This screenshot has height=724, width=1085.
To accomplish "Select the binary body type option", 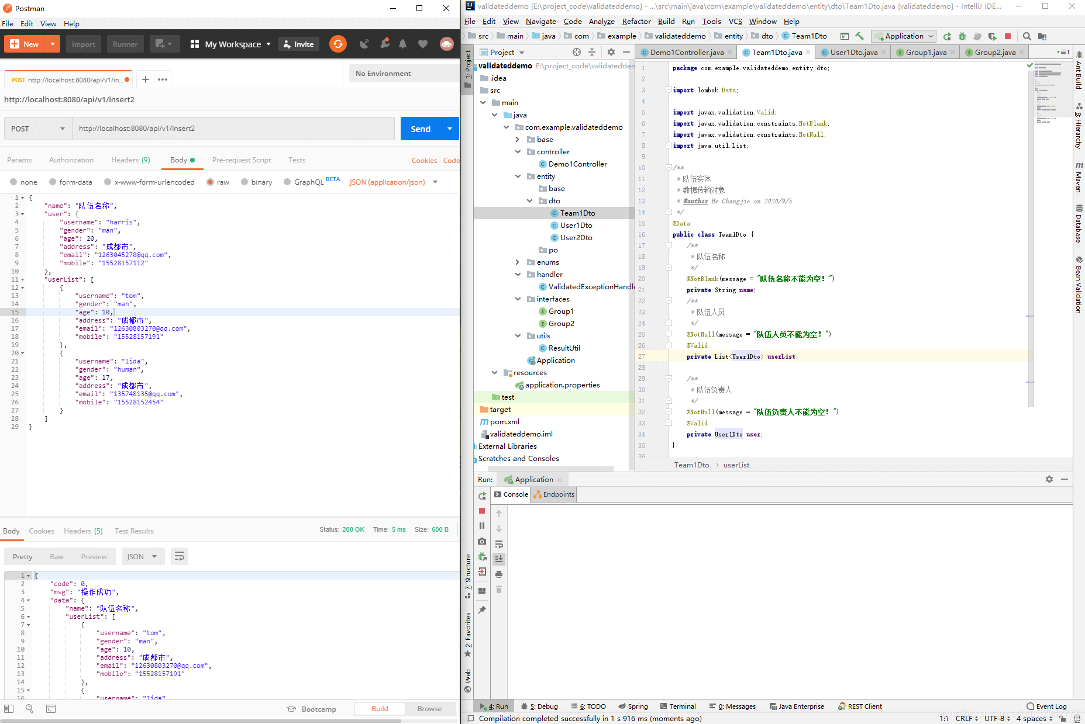I will tap(244, 182).
